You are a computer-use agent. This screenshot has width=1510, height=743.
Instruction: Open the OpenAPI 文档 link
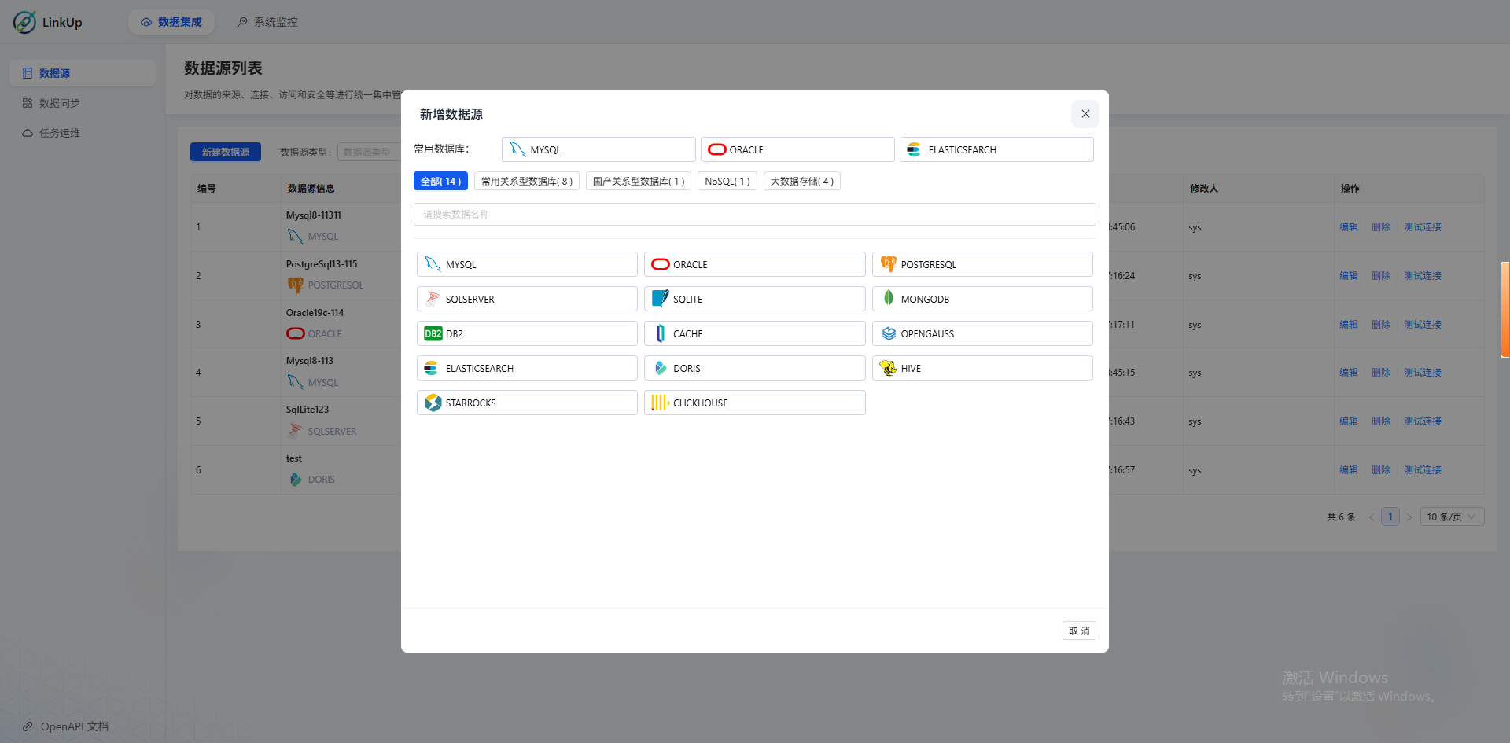74,726
